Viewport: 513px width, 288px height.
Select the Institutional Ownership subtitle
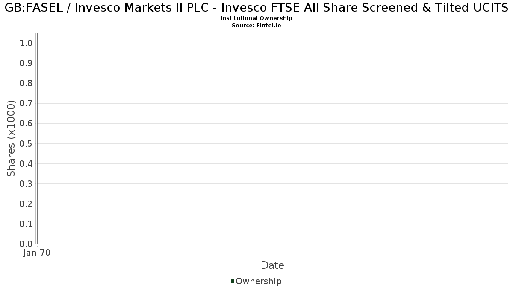[256, 18]
